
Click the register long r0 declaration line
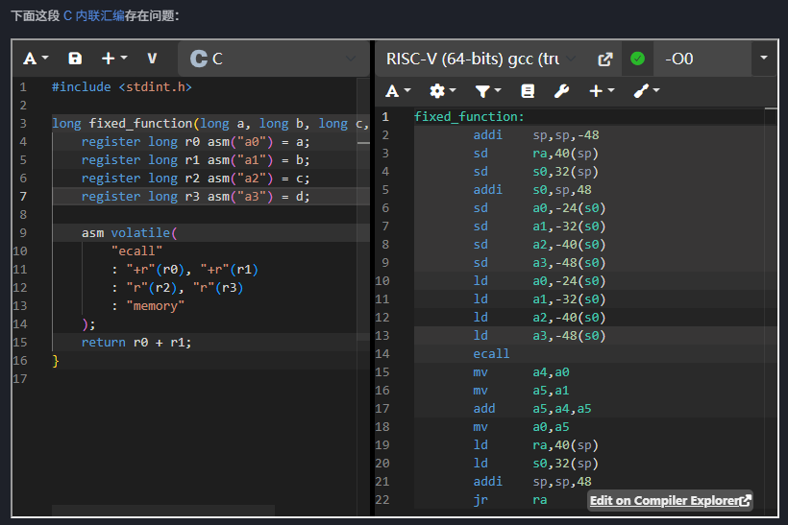tap(195, 141)
